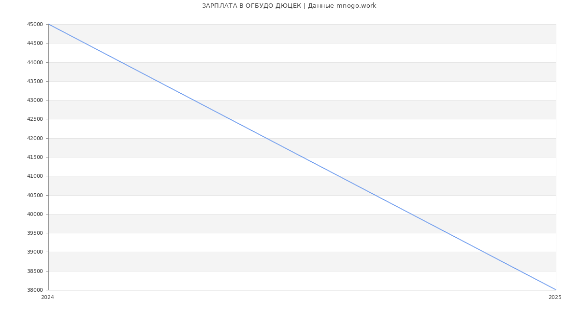Click the 42000 y-axis label
Image resolution: width=580 pixels, height=314 pixels.
coord(35,138)
